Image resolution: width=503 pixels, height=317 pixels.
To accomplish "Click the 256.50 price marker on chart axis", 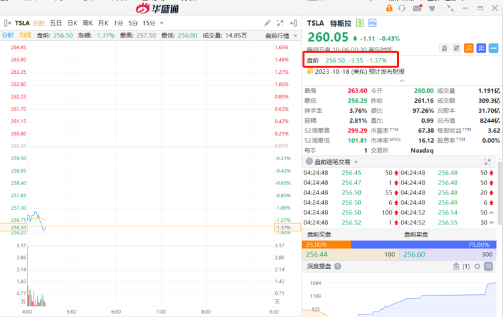I will pos(14,228).
